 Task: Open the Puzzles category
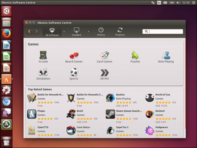pos(135,57)
